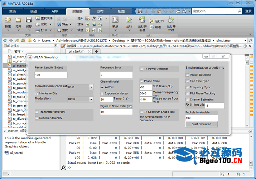This screenshot has width=256, height=179.
Task: Click Run and Time (运行并计时) icon
Action: (171, 20)
